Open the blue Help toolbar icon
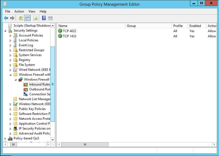The image size is (219, 156). 44,18
